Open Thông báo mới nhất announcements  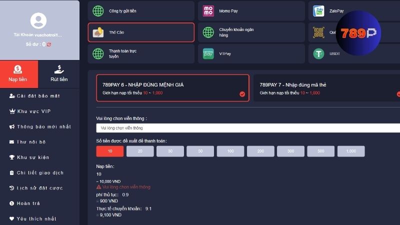[44, 126]
